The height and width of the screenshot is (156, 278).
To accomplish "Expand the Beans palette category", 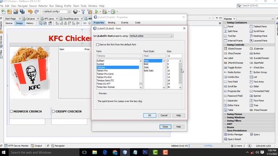I will (x=225, y=127).
